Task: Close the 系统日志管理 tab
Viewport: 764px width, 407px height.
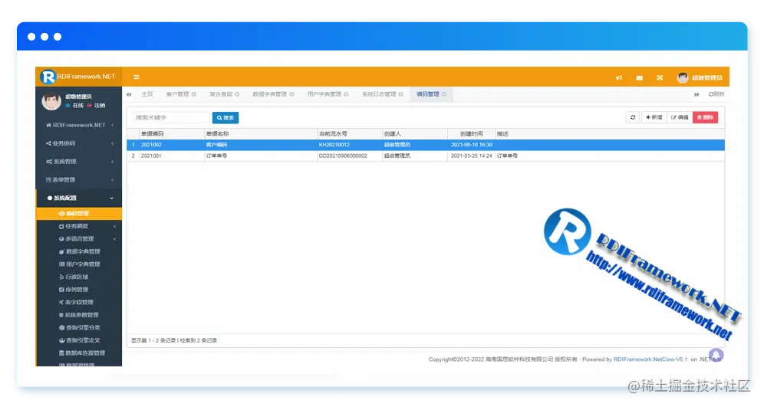Action: 401,94
